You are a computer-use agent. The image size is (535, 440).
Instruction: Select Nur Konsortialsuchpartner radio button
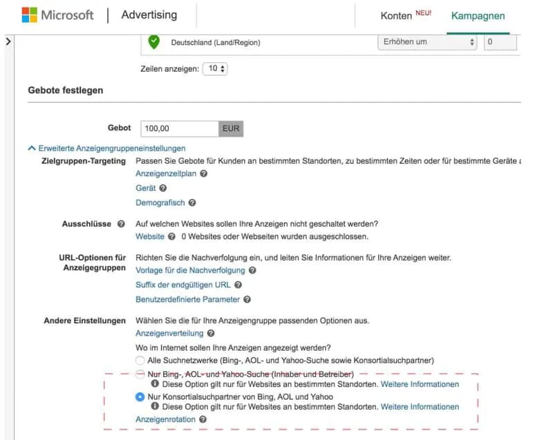tap(140, 396)
